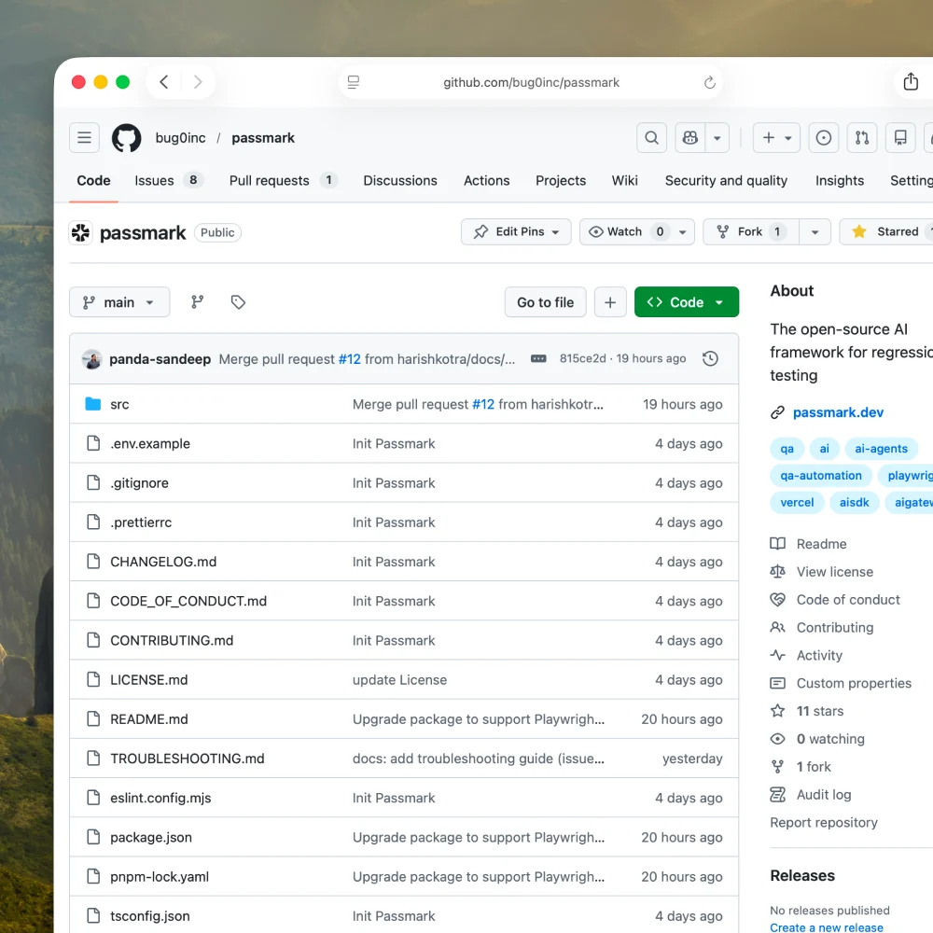Click the Safari share icon

(911, 81)
